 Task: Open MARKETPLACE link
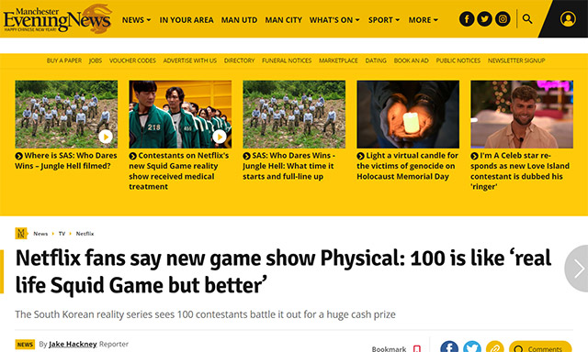click(x=338, y=60)
